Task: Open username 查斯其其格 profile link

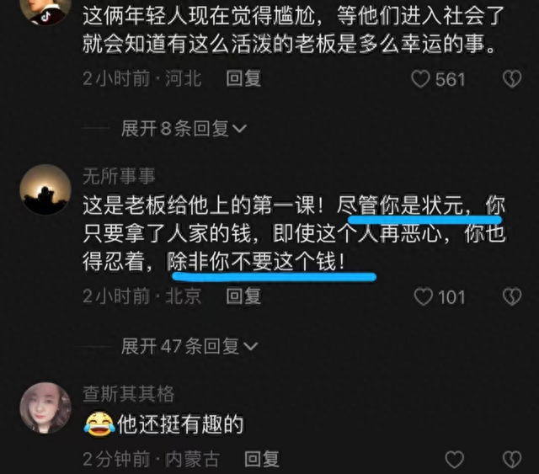Action: [x=129, y=394]
